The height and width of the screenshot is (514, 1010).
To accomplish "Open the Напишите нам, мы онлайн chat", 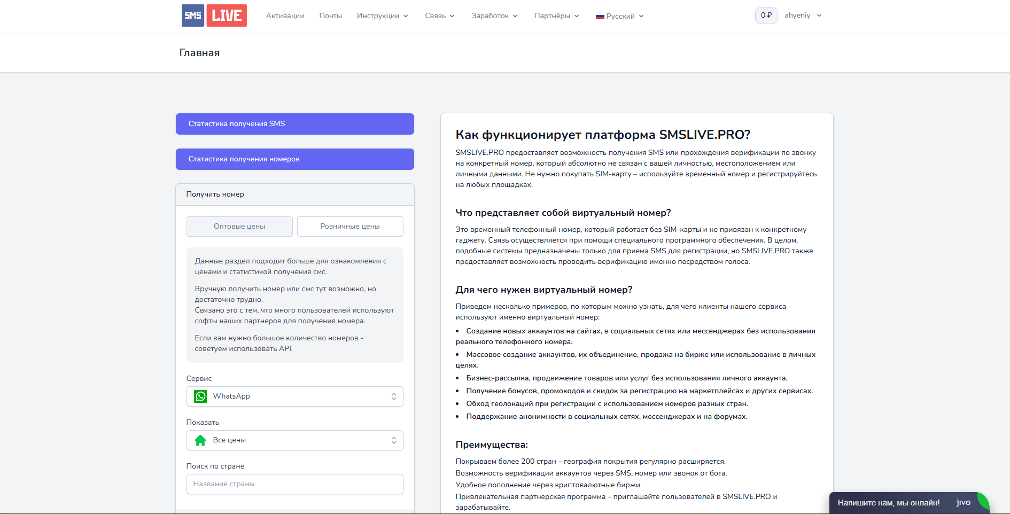I will pyautogui.click(x=909, y=503).
